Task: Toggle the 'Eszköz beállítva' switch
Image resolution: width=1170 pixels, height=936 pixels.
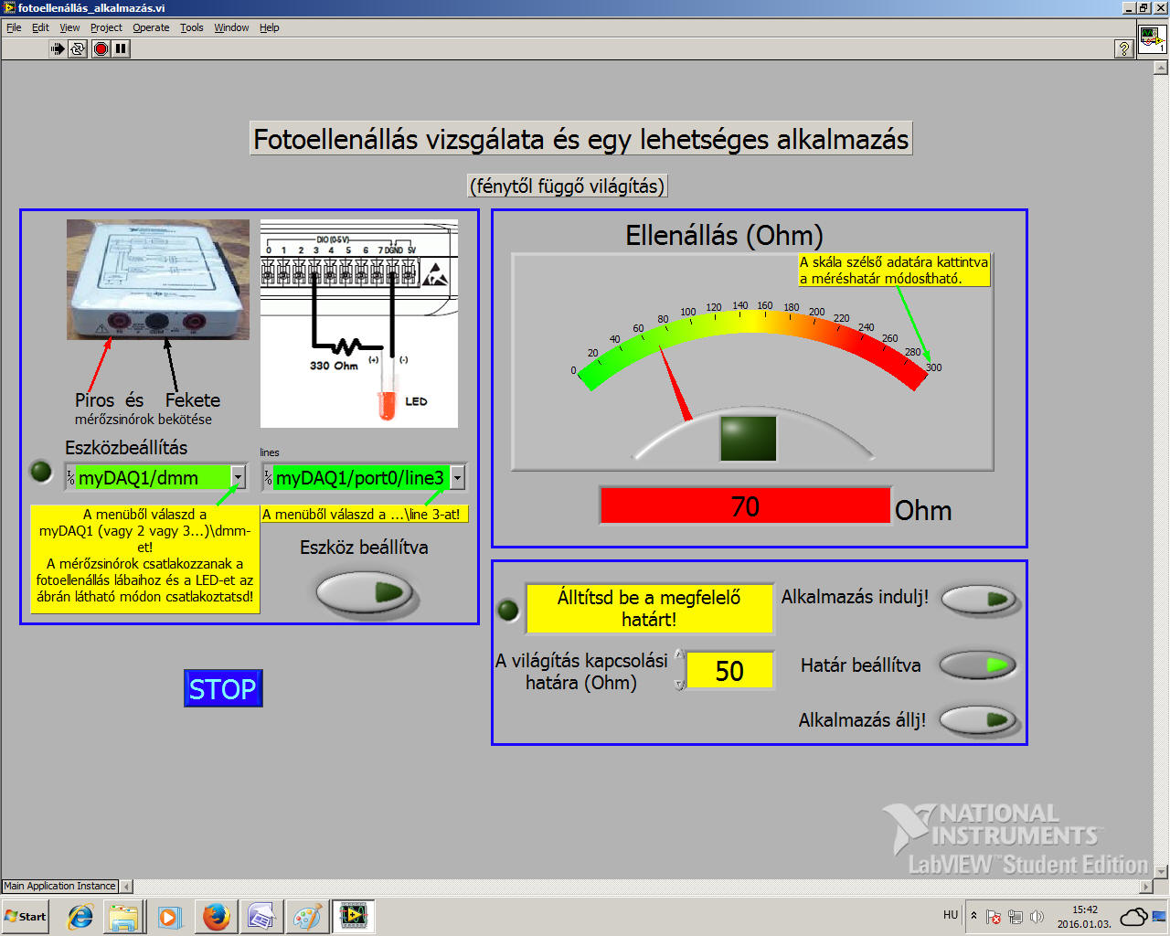Action: [x=367, y=592]
